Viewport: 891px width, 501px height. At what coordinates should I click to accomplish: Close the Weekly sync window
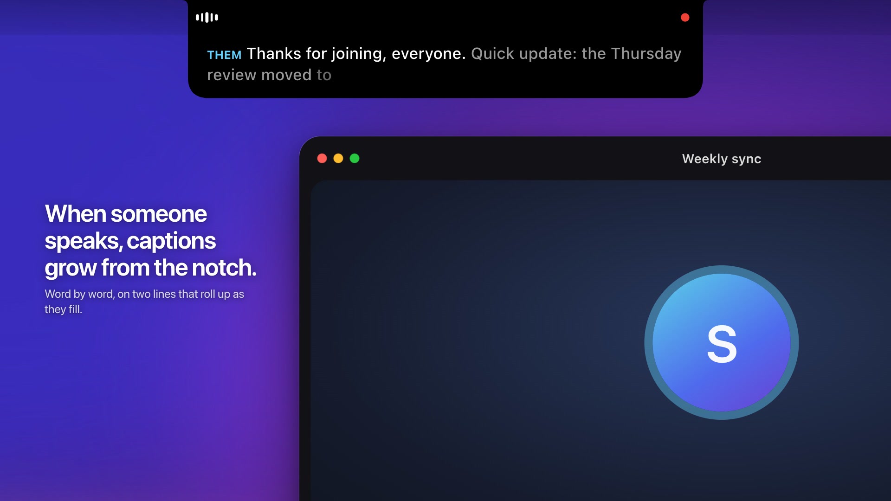[322, 159]
